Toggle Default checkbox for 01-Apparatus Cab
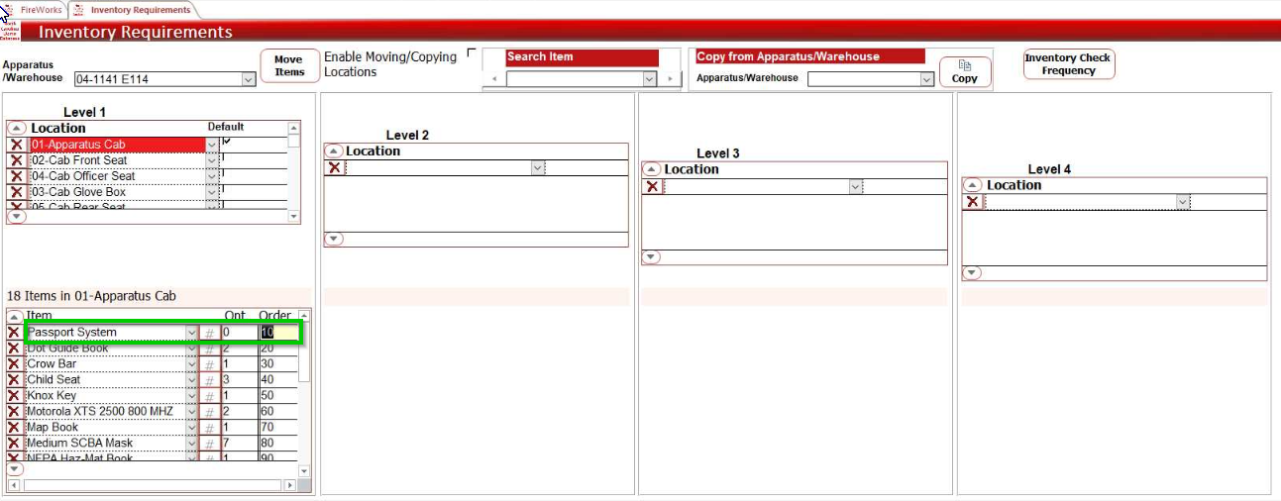The height and width of the screenshot is (501, 1281). click(x=226, y=143)
